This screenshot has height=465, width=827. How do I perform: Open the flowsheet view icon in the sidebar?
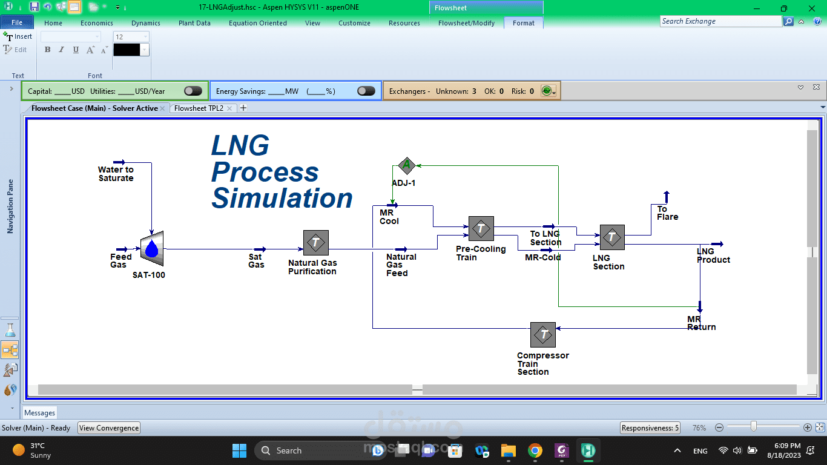click(10, 349)
